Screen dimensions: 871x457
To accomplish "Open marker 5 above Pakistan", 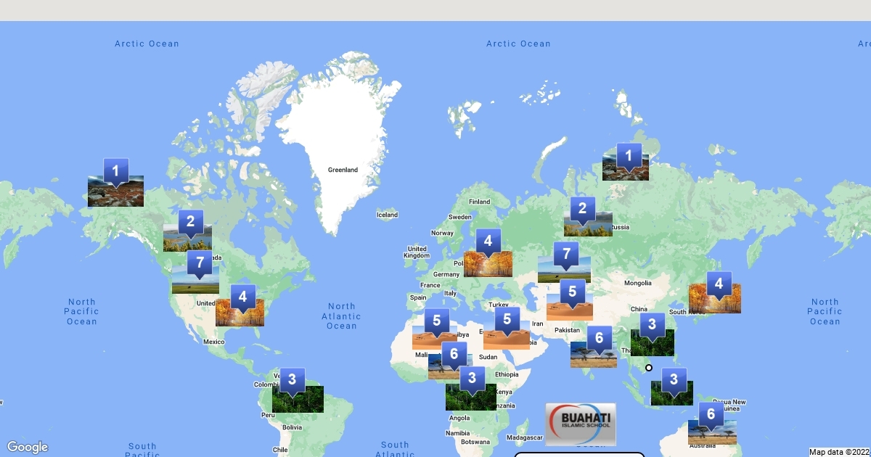I will [573, 292].
